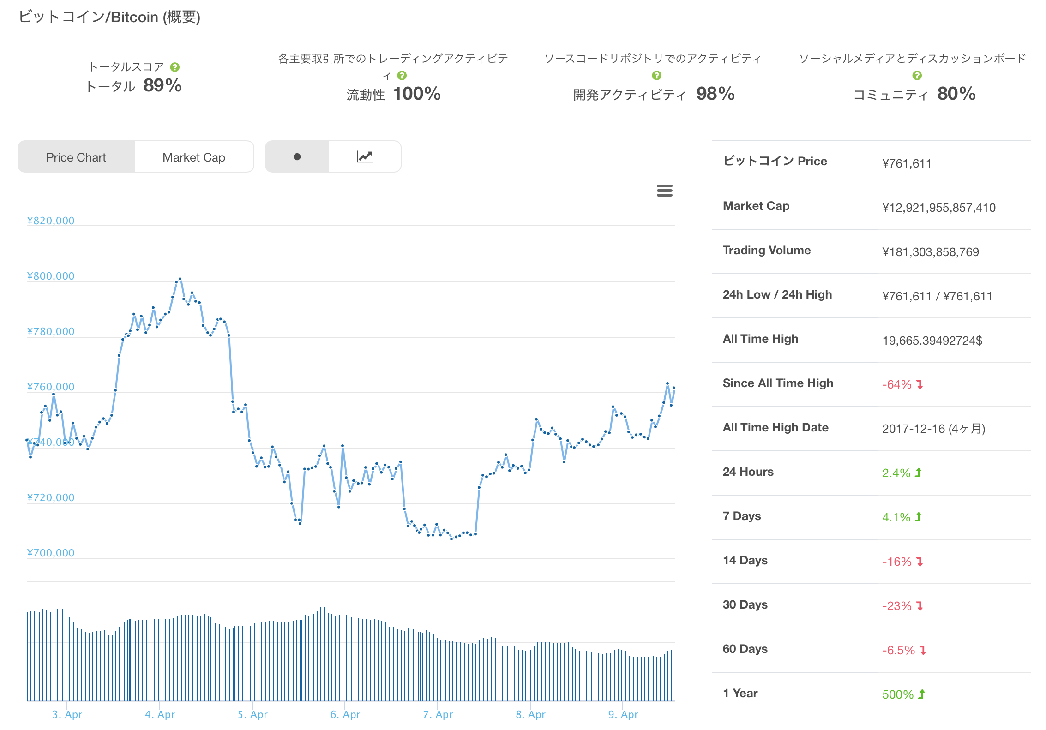1046x730 pixels.
Task: Click the price peak point near ¥800,000
Action: 180,279
